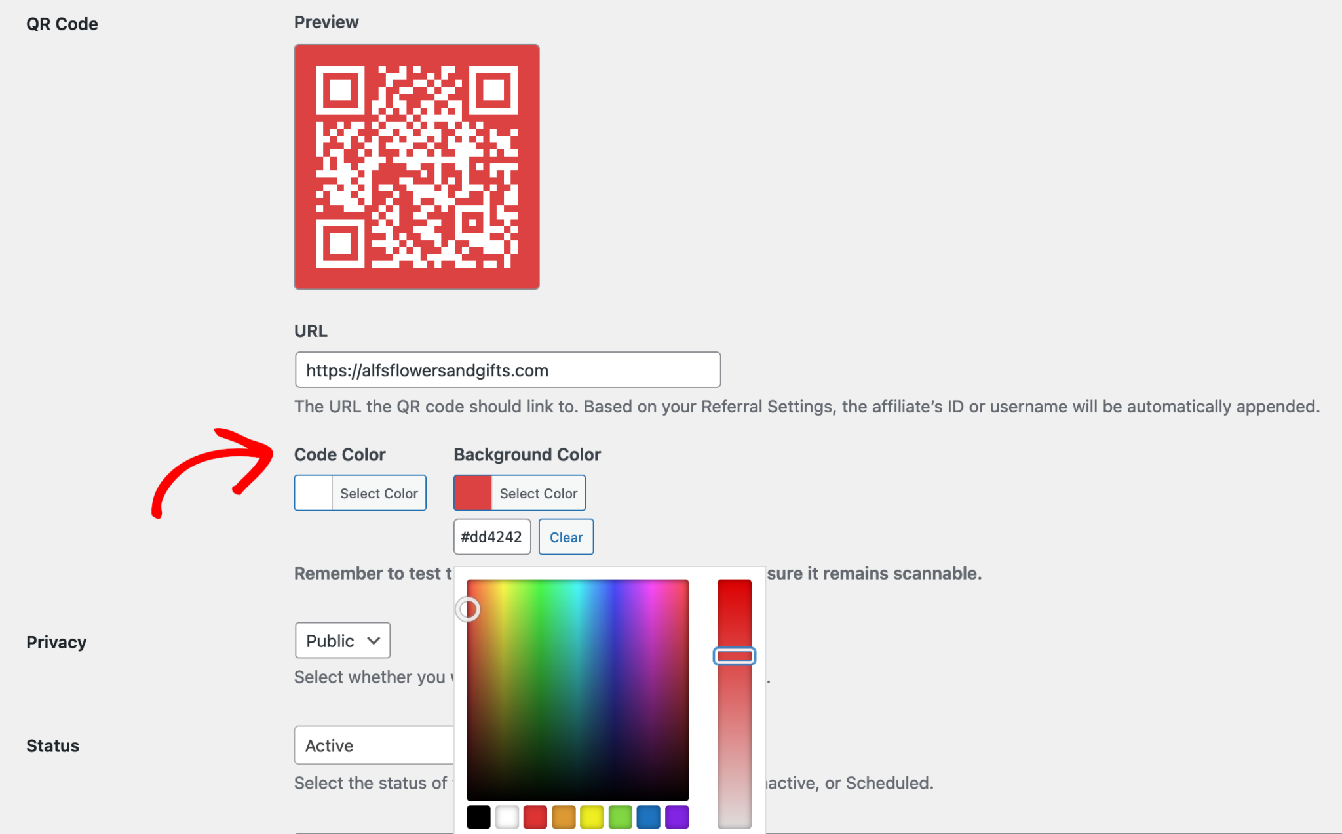The height and width of the screenshot is (834, 1342).
Task: Click the QR code preview image
Action: click(417, 167)
